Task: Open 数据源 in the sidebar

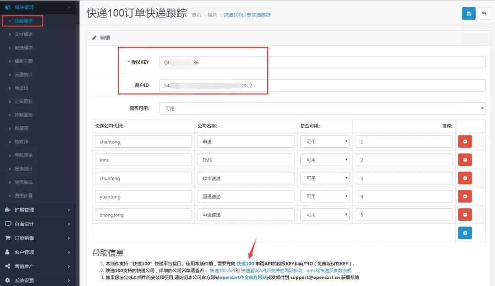Action: (21, 128)
